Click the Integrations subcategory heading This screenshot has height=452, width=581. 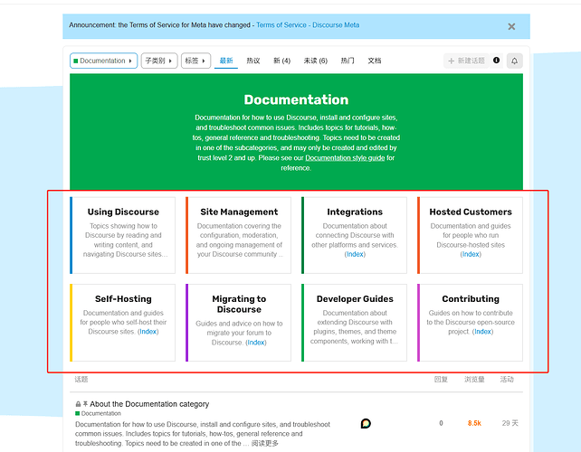(355, 212)
